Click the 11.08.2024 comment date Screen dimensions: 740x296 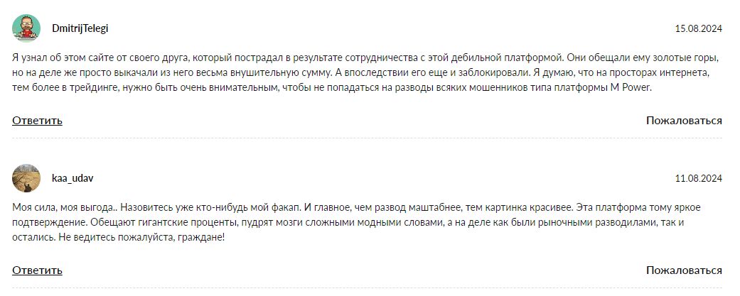click(x=698, y=179)
